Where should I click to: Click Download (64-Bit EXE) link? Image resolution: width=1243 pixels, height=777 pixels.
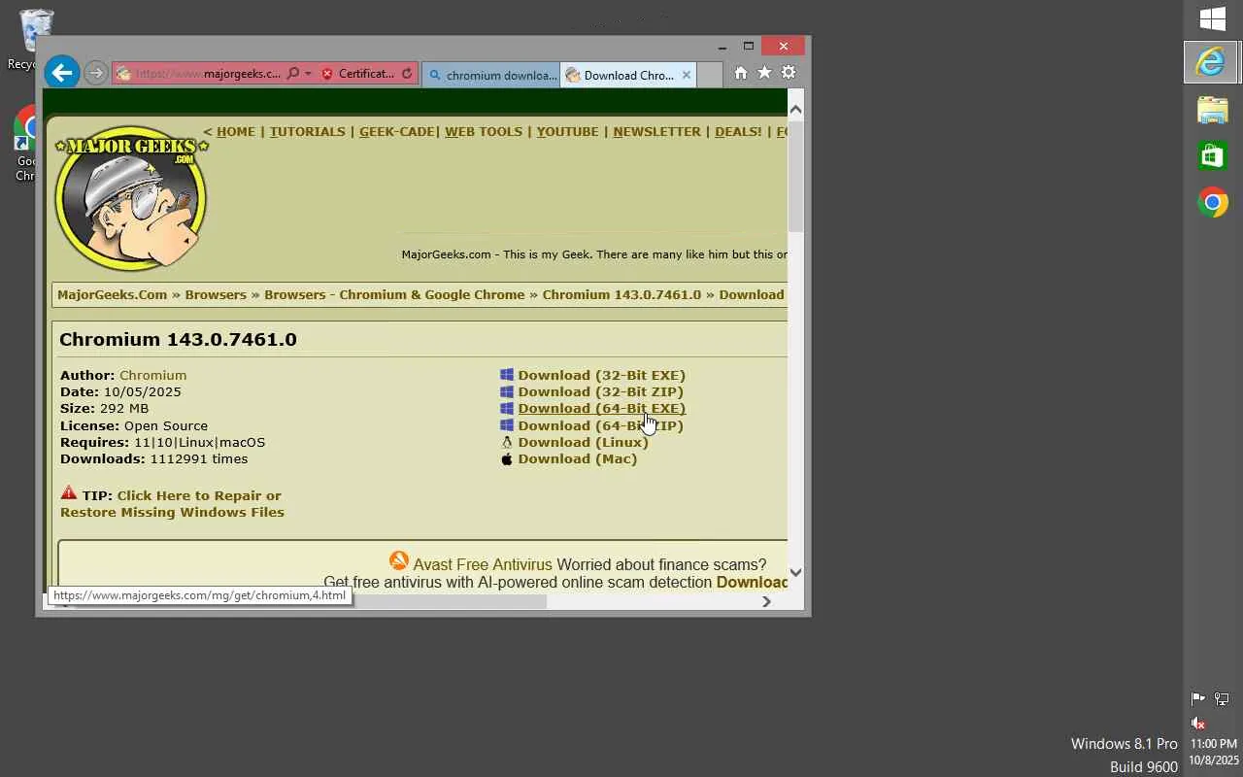click(x=601, y=409)
